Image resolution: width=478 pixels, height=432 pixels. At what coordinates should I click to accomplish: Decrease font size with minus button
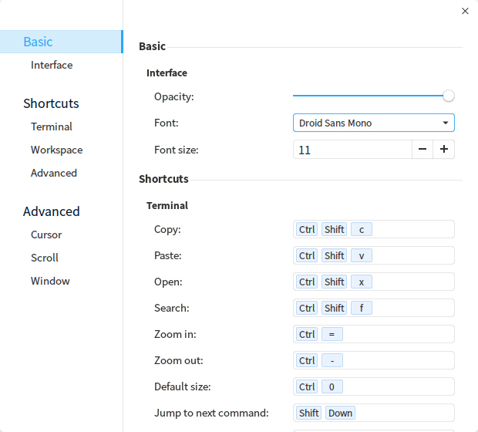(422, 150)
